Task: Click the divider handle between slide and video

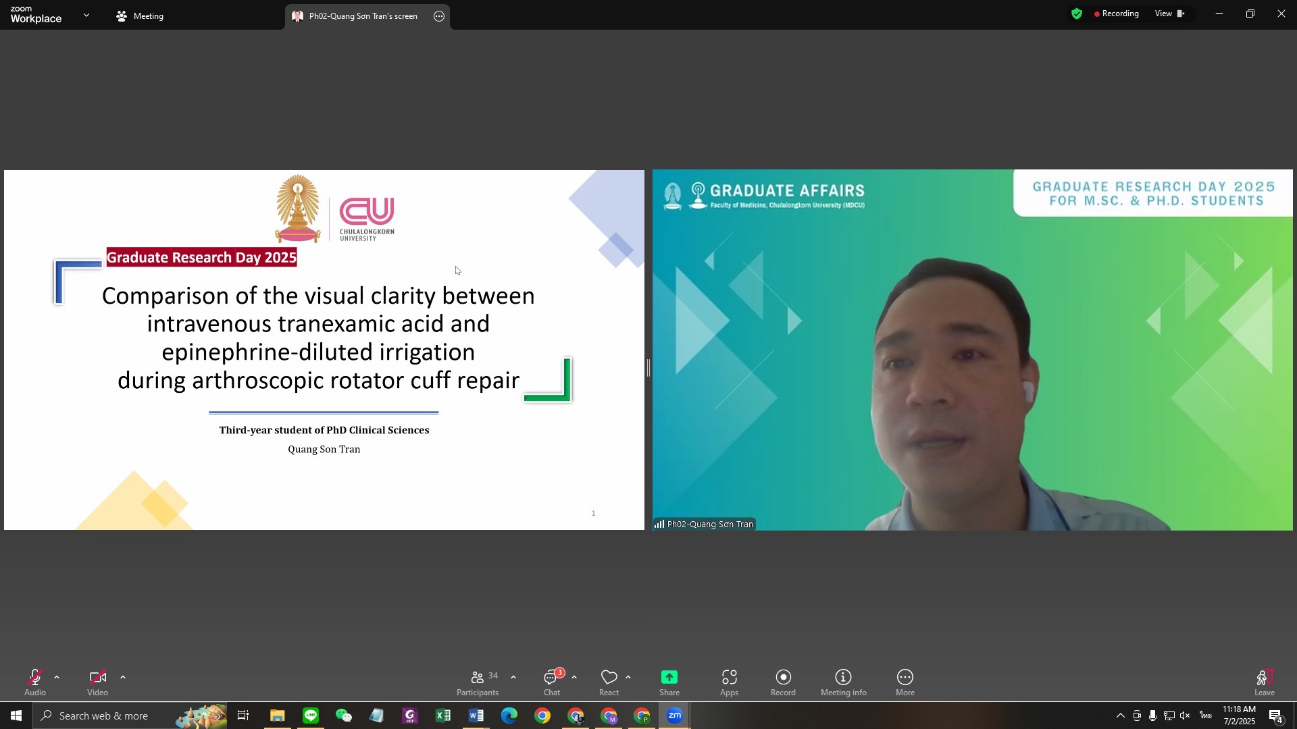Action: (x=648, y=368)
